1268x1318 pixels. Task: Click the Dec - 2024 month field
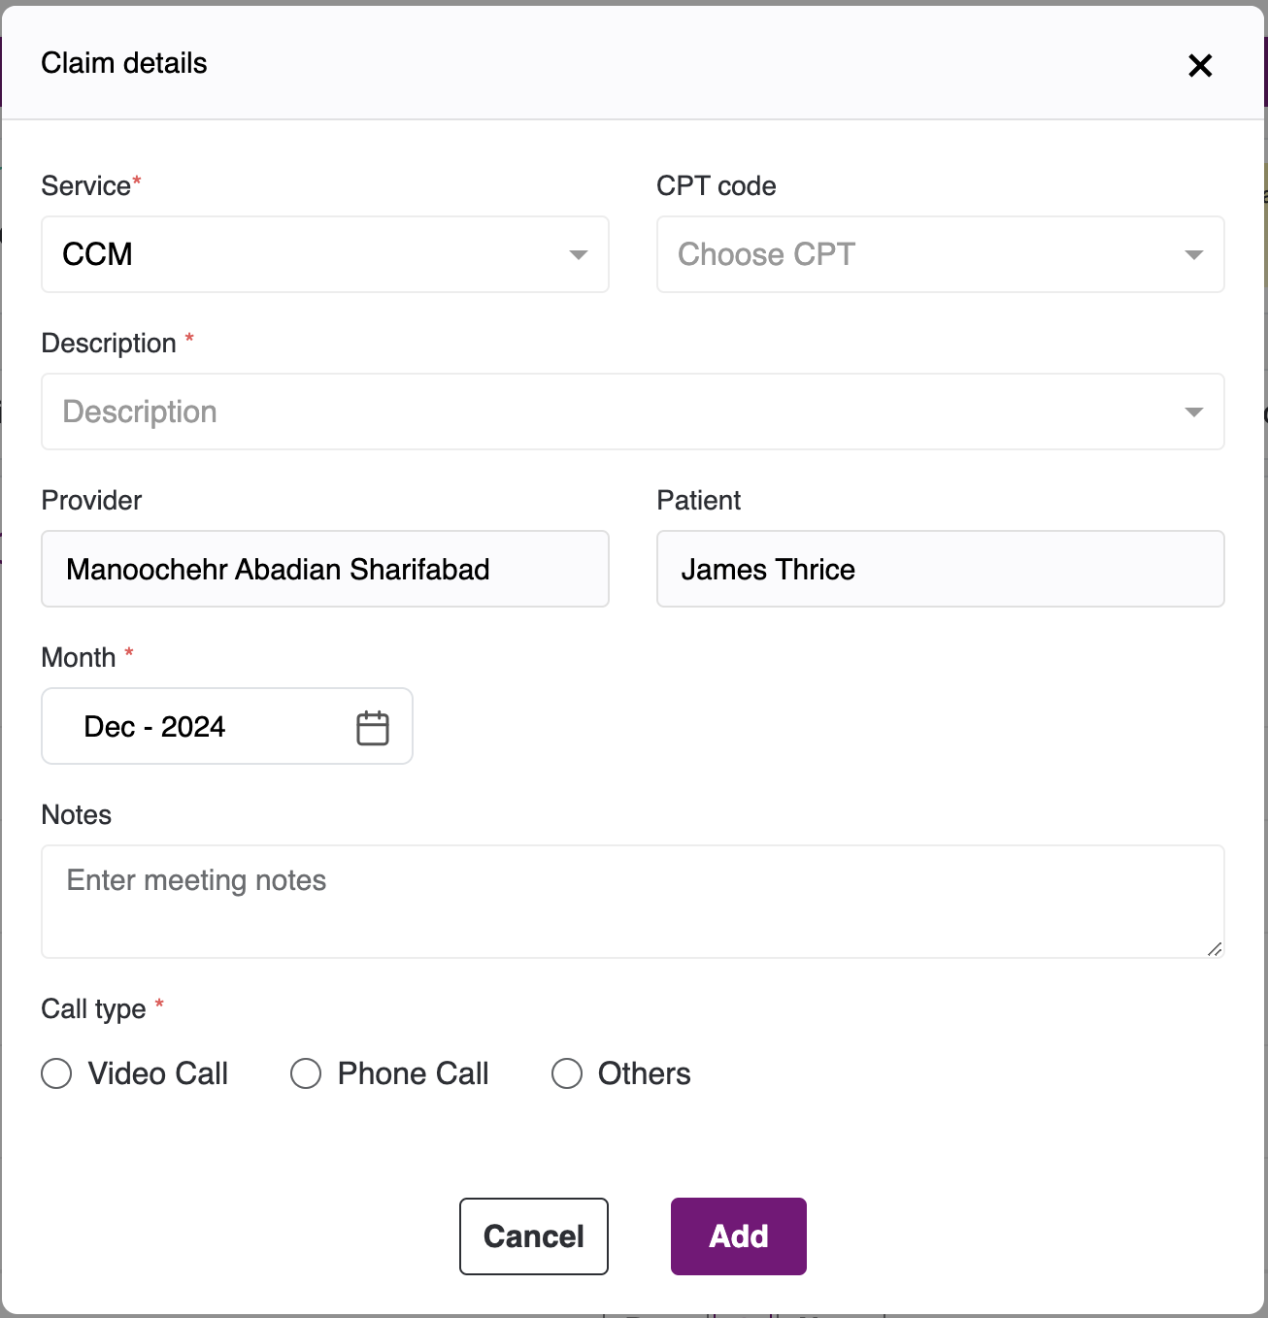[x=194, y=726]
